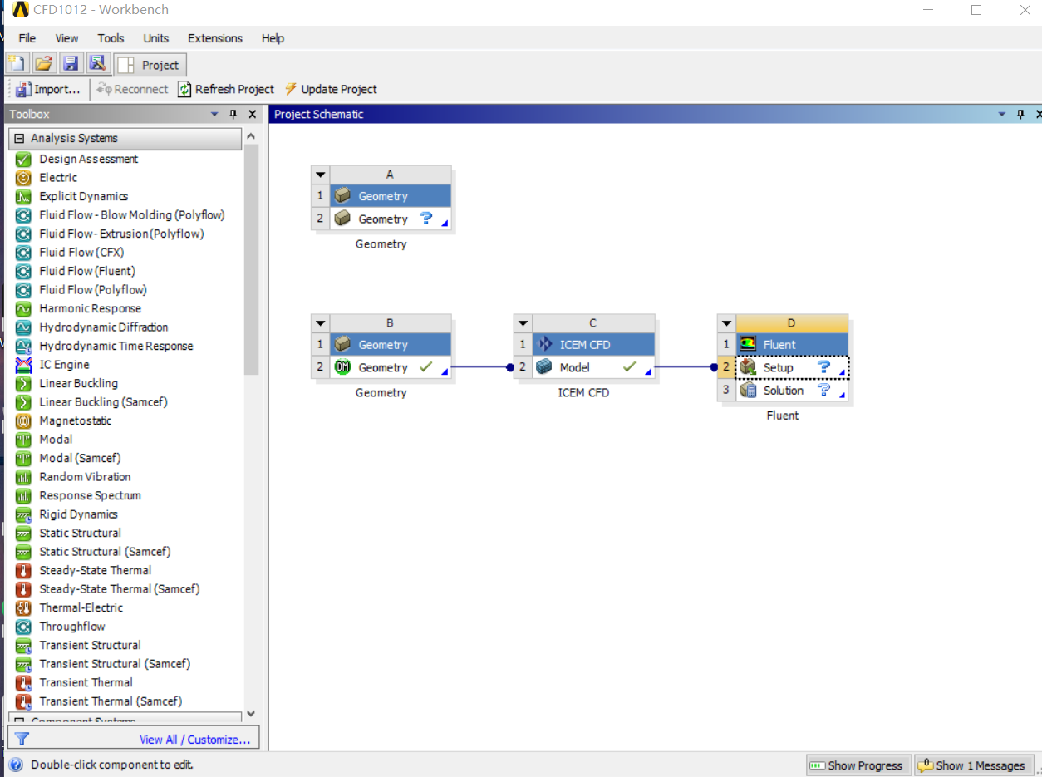1042x777 pixels.
Task: Click the Update Project button
Action: pyautogui.click(x=331, y=89)
